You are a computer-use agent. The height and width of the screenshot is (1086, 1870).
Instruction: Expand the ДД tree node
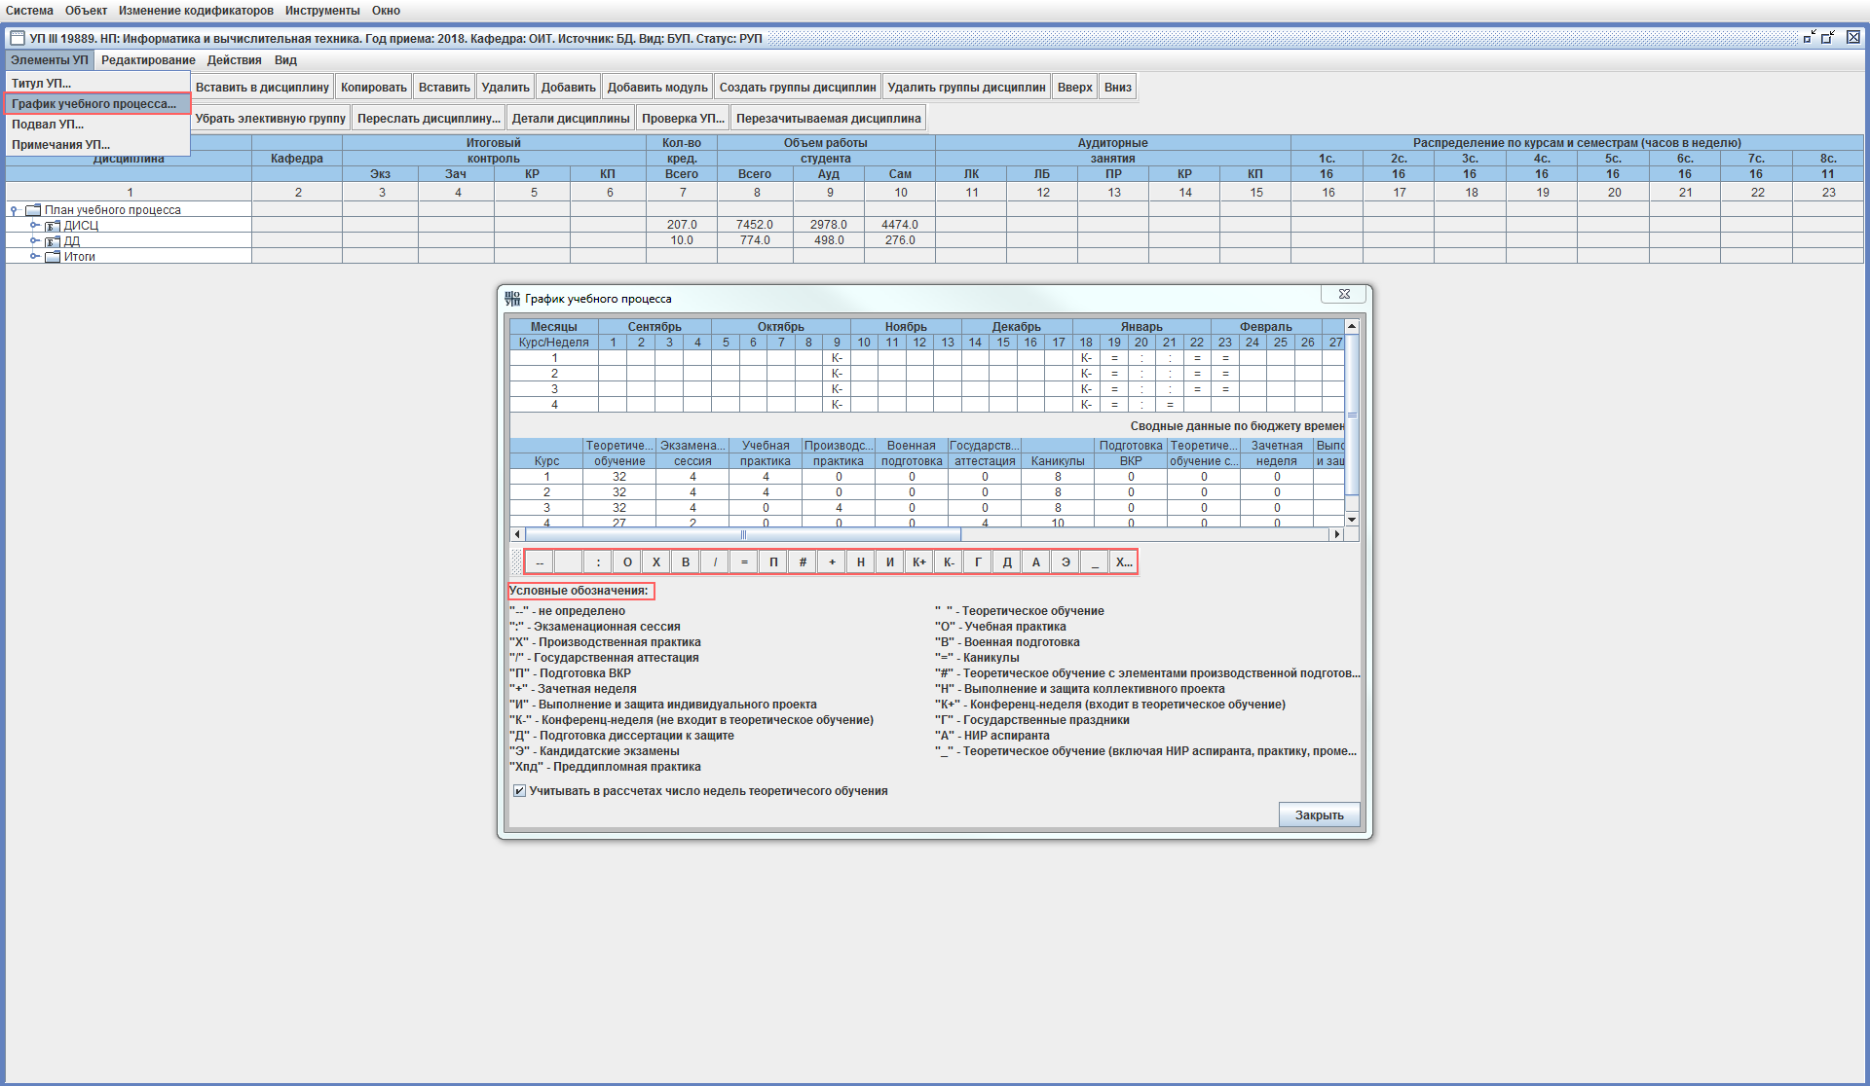pyautogui.click(x=34, y=241)
